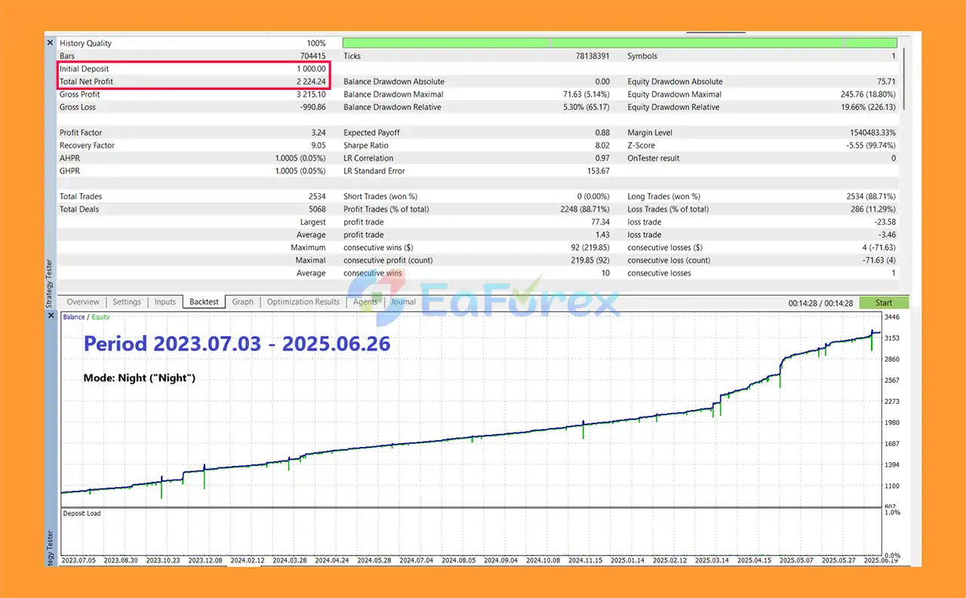Open the Settings tab
Image resolution: width=966 pixels, height=598 pixels.
[127, 302]
